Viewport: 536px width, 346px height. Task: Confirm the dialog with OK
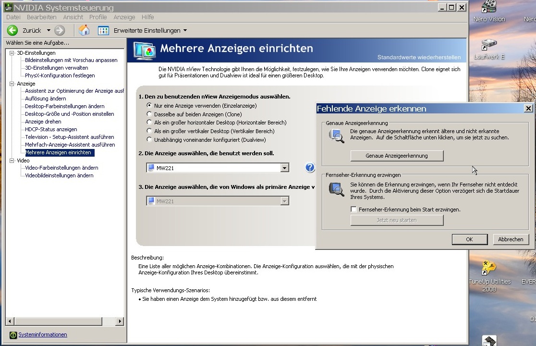[470, 239]
